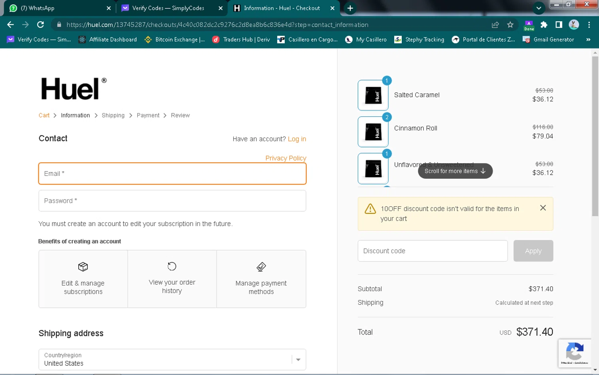
Task: Open Stephy Tracking bookmark
Action: click(419, 40)
